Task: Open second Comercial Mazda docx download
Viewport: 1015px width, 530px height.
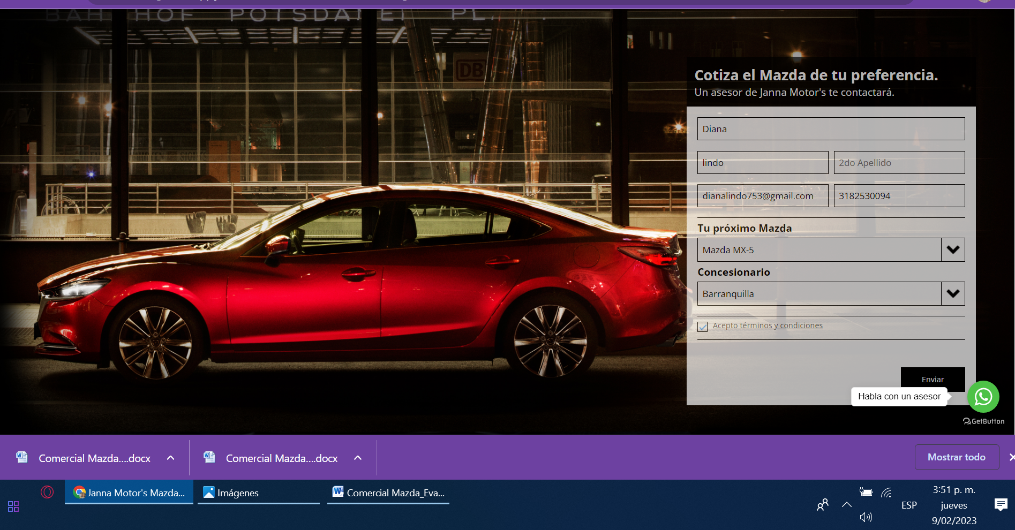Action: tap(282, 458)
